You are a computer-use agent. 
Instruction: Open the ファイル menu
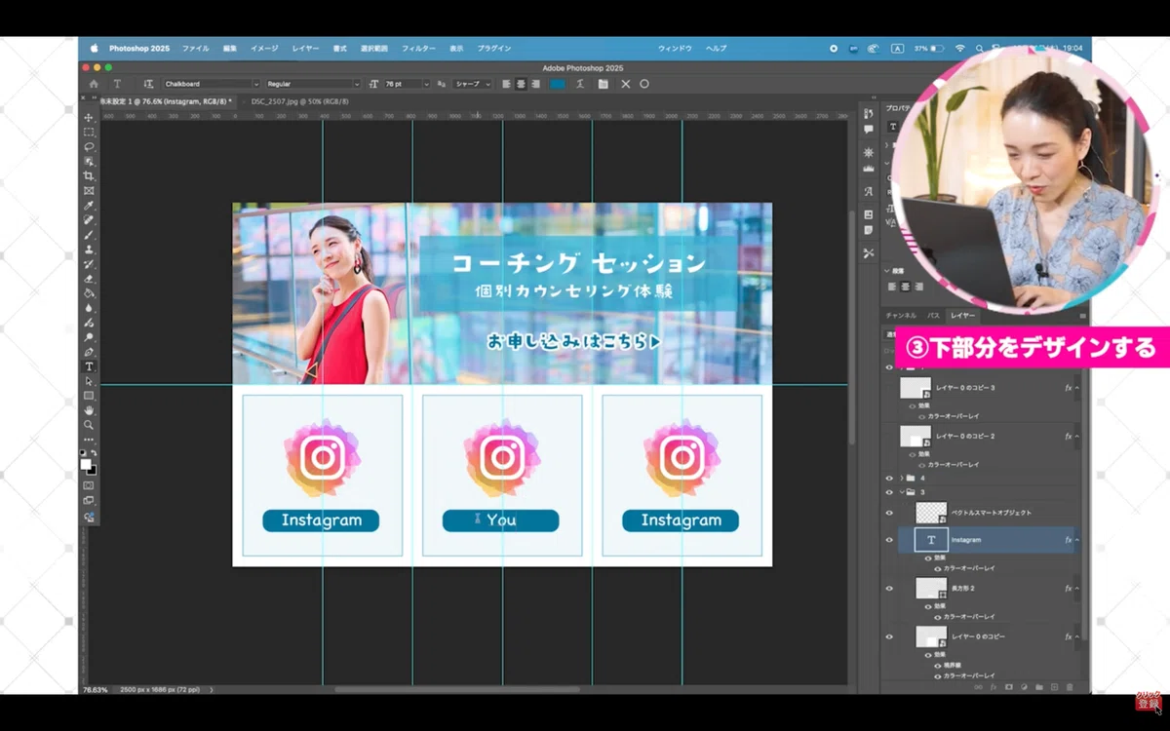coord(195,48)
